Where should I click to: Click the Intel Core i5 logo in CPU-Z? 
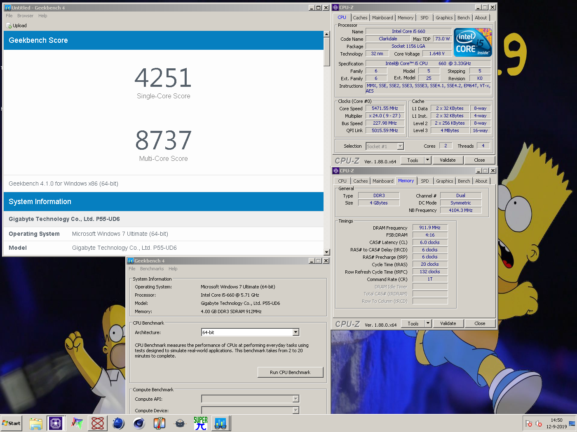pyautogui.click(x=473, y=42)
